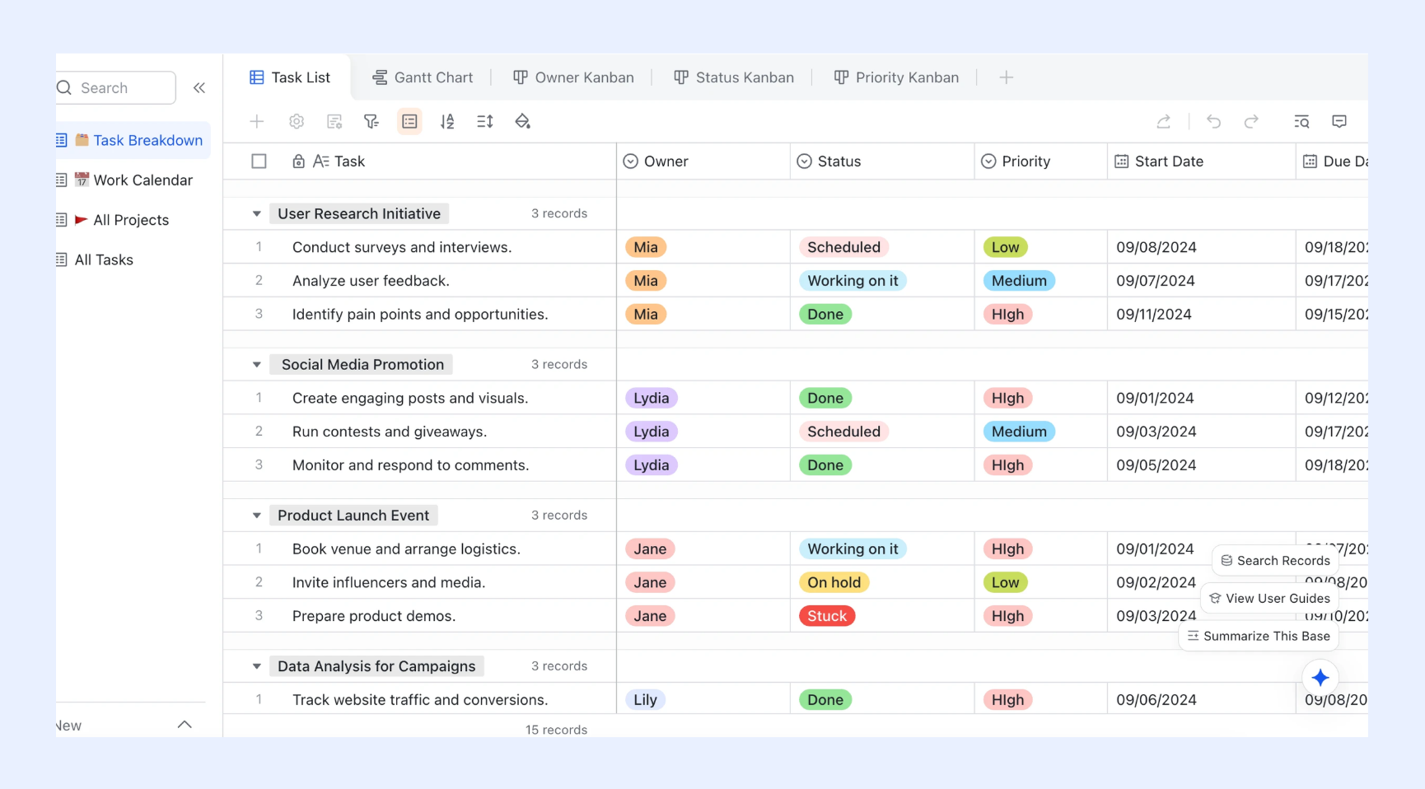
Task: Undo the last action
Action: (1213, 122)
